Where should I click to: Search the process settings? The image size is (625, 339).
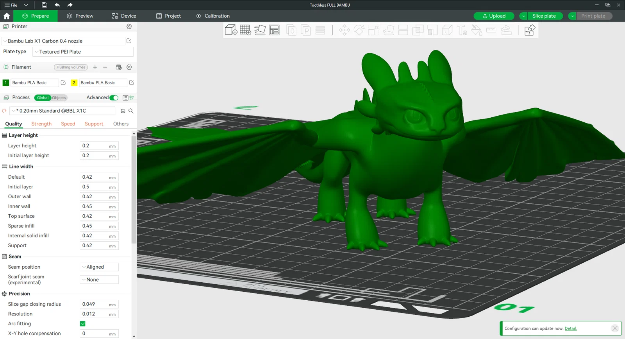click(131, 111)
